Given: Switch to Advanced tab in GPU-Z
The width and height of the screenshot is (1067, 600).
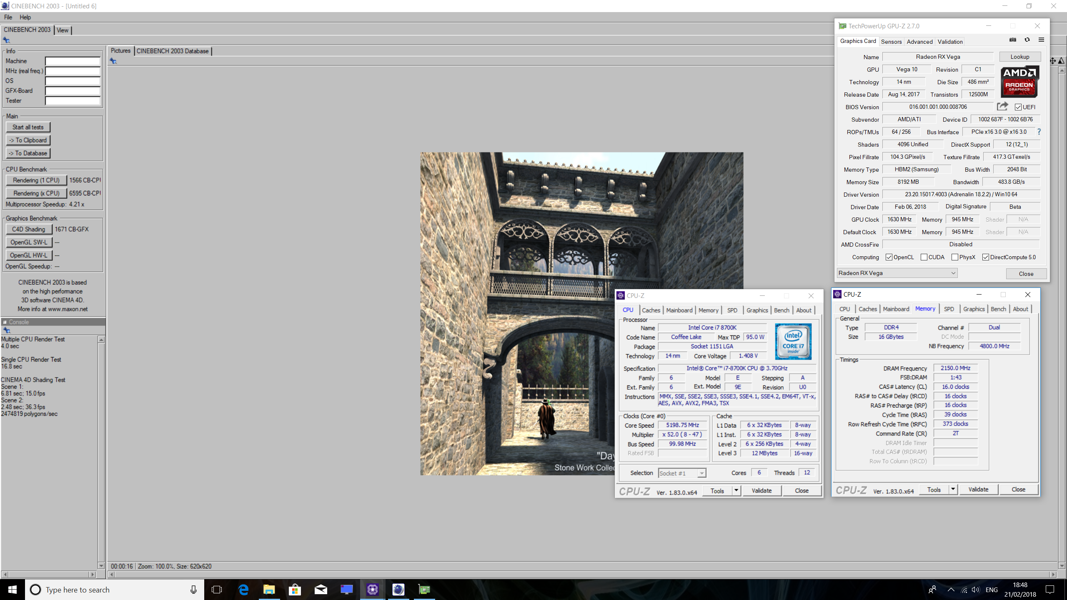Looking at the screenshot, I should [x=919, y=41].
